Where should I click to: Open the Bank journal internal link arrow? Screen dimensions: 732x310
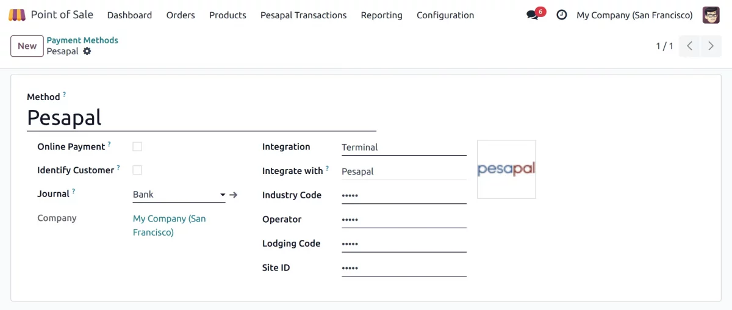click(x=234, y=195)
